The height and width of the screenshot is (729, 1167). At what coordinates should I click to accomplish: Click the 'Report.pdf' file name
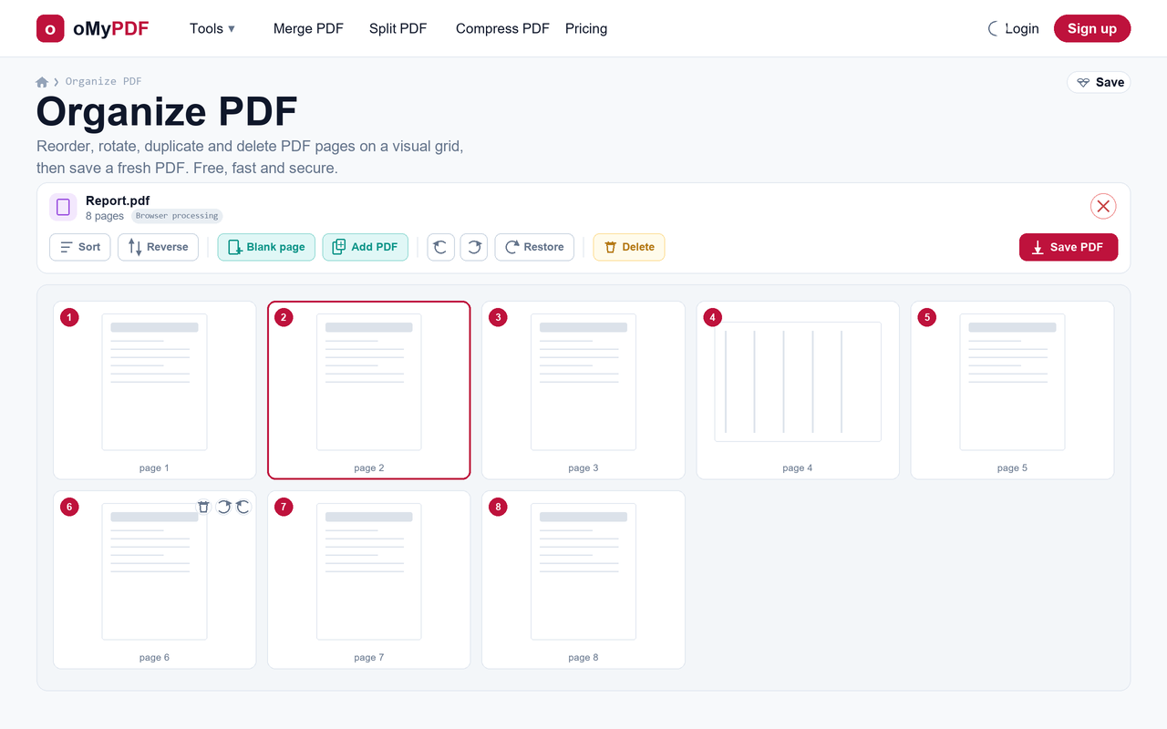click(118, 200)
